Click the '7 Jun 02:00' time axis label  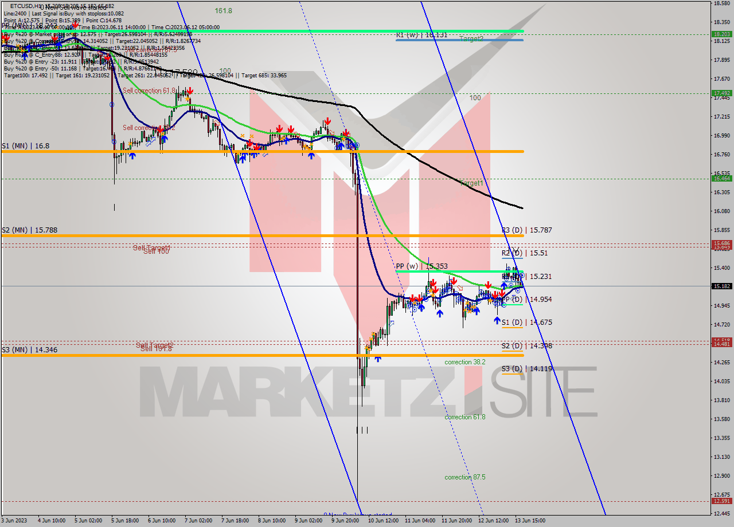(198, 521)
